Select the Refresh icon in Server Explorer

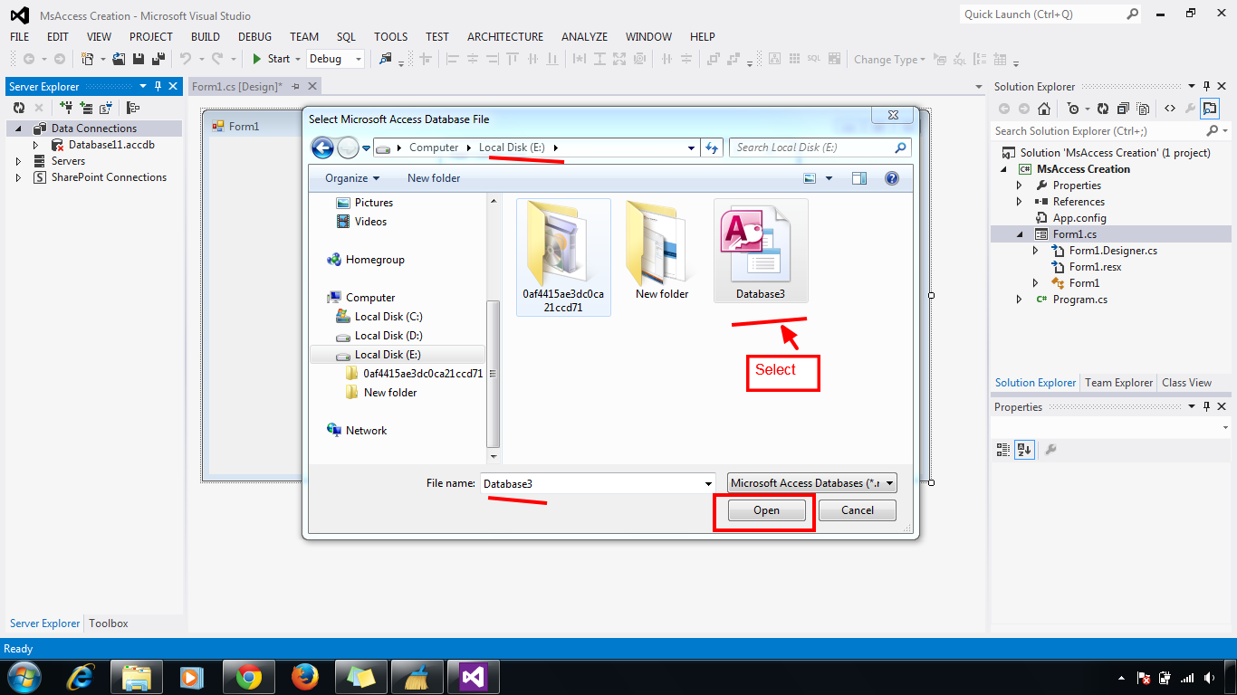click(19, 108)
